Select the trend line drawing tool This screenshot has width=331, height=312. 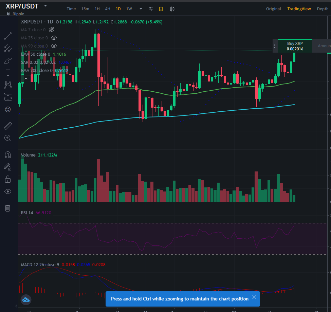click(8, 36)
